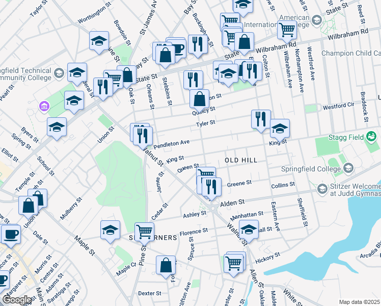Click the restaurant marker near Tyler St east end
Viewport: 381px width, 306px height.
[x=261, y=120]
